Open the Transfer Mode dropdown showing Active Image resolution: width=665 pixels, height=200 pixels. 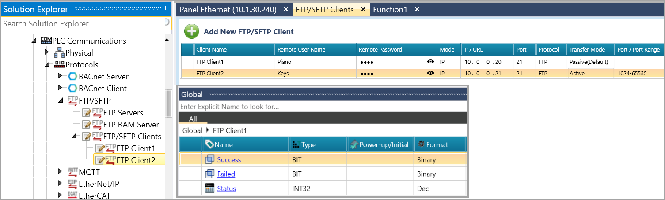(590, 73)
